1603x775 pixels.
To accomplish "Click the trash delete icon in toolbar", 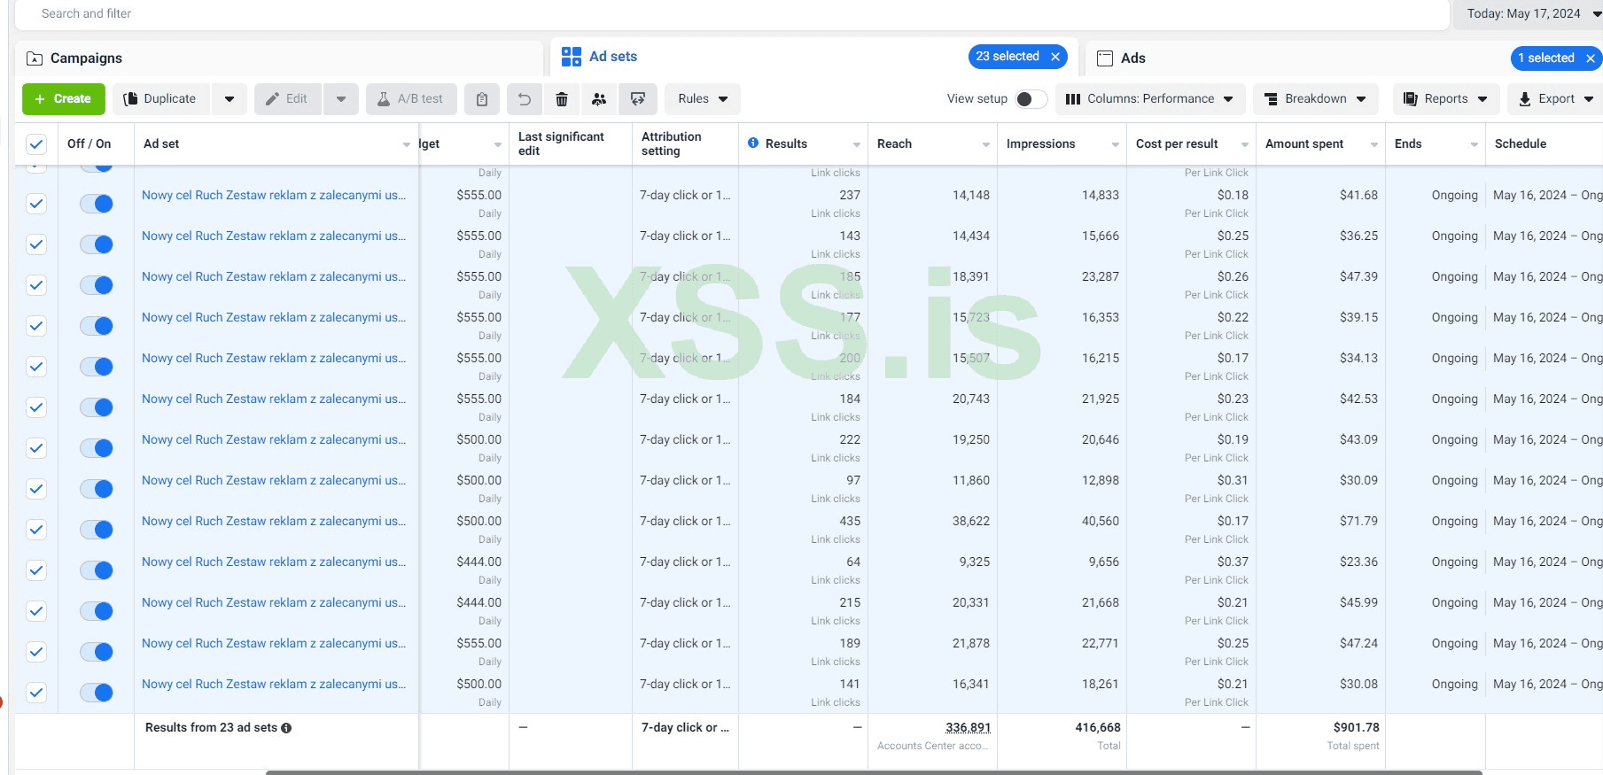I will pos(561,99).
